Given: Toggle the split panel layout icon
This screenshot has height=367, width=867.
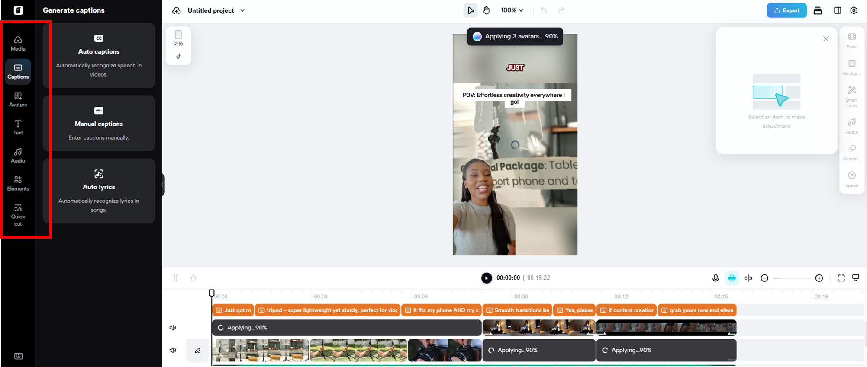Looking at the screenshot, I should pyautogui.click(x=838, y=10).
